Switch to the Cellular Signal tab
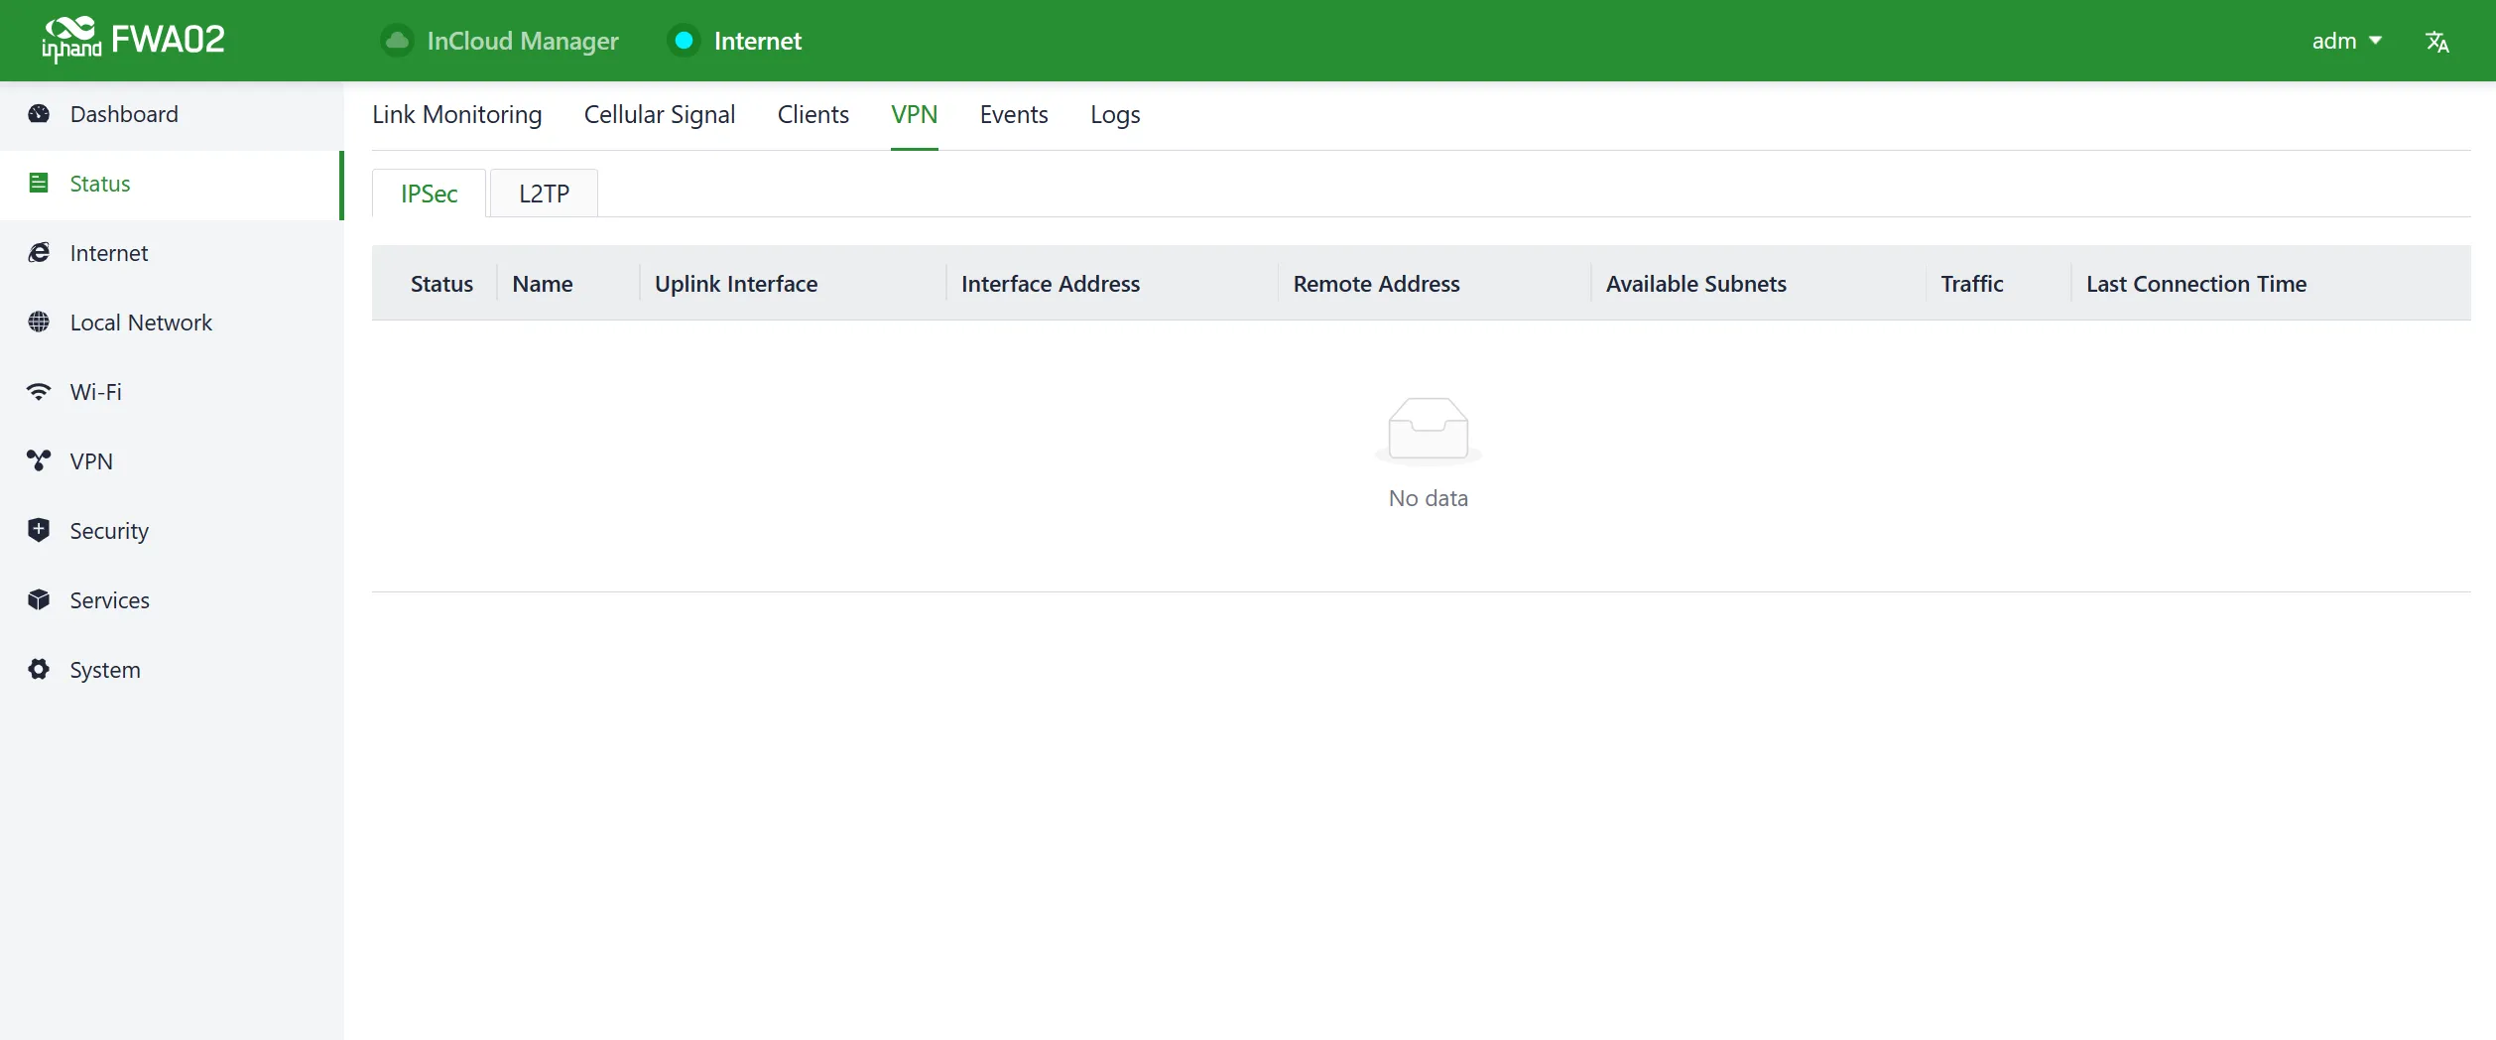The image size is (2496, 1040). click(x=660, y=115)
